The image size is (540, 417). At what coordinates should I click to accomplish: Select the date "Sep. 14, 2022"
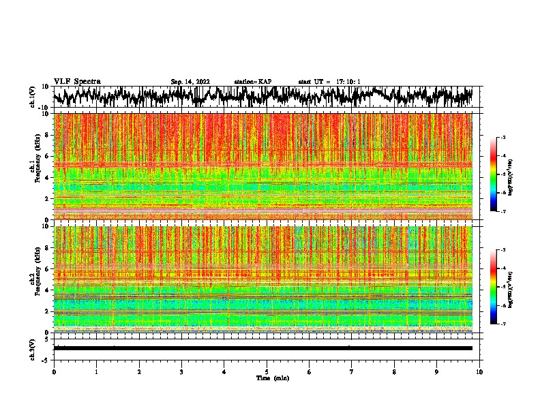coord(190,82)
